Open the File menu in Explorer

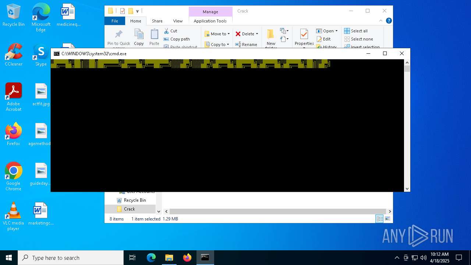(x=115, y=21)
